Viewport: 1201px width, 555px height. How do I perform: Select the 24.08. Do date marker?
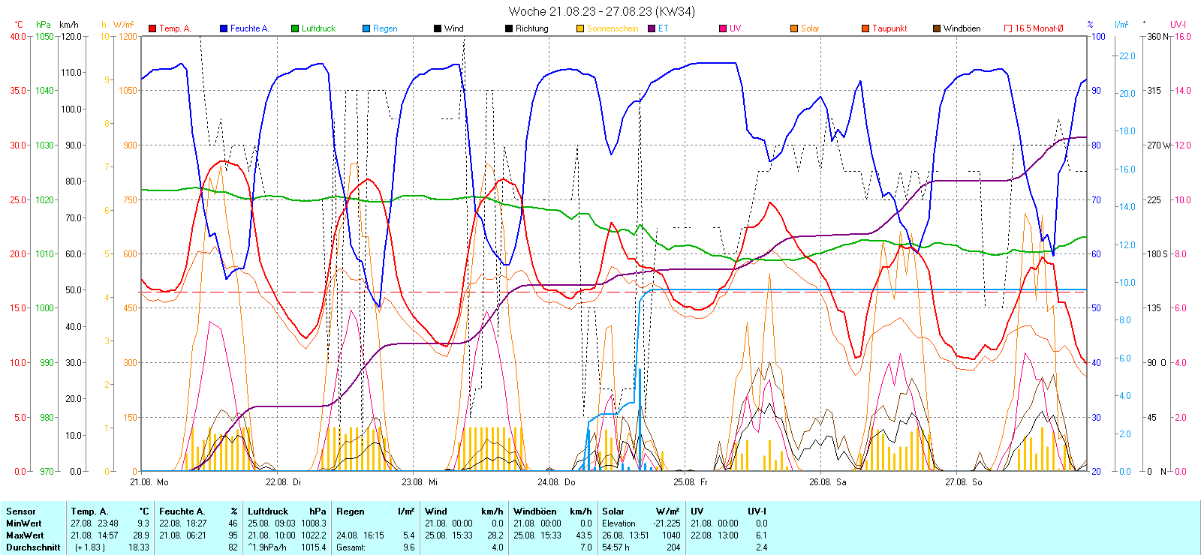[556, 482]
